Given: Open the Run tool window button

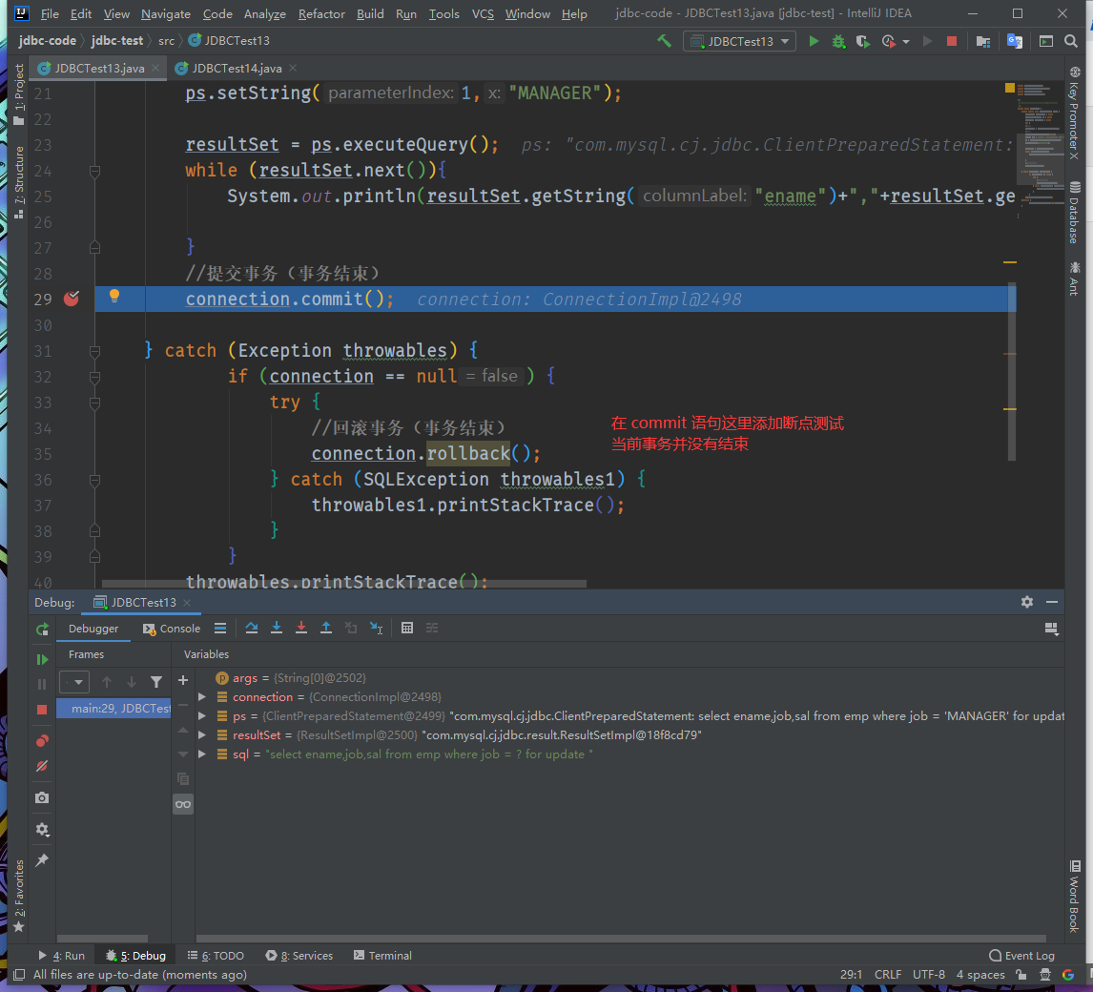Looking at the screenshot, I should (61, 956).
